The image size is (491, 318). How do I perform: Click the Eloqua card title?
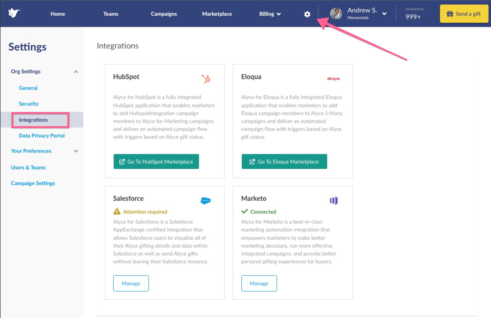pyautogui.click(x=251, y=77)
